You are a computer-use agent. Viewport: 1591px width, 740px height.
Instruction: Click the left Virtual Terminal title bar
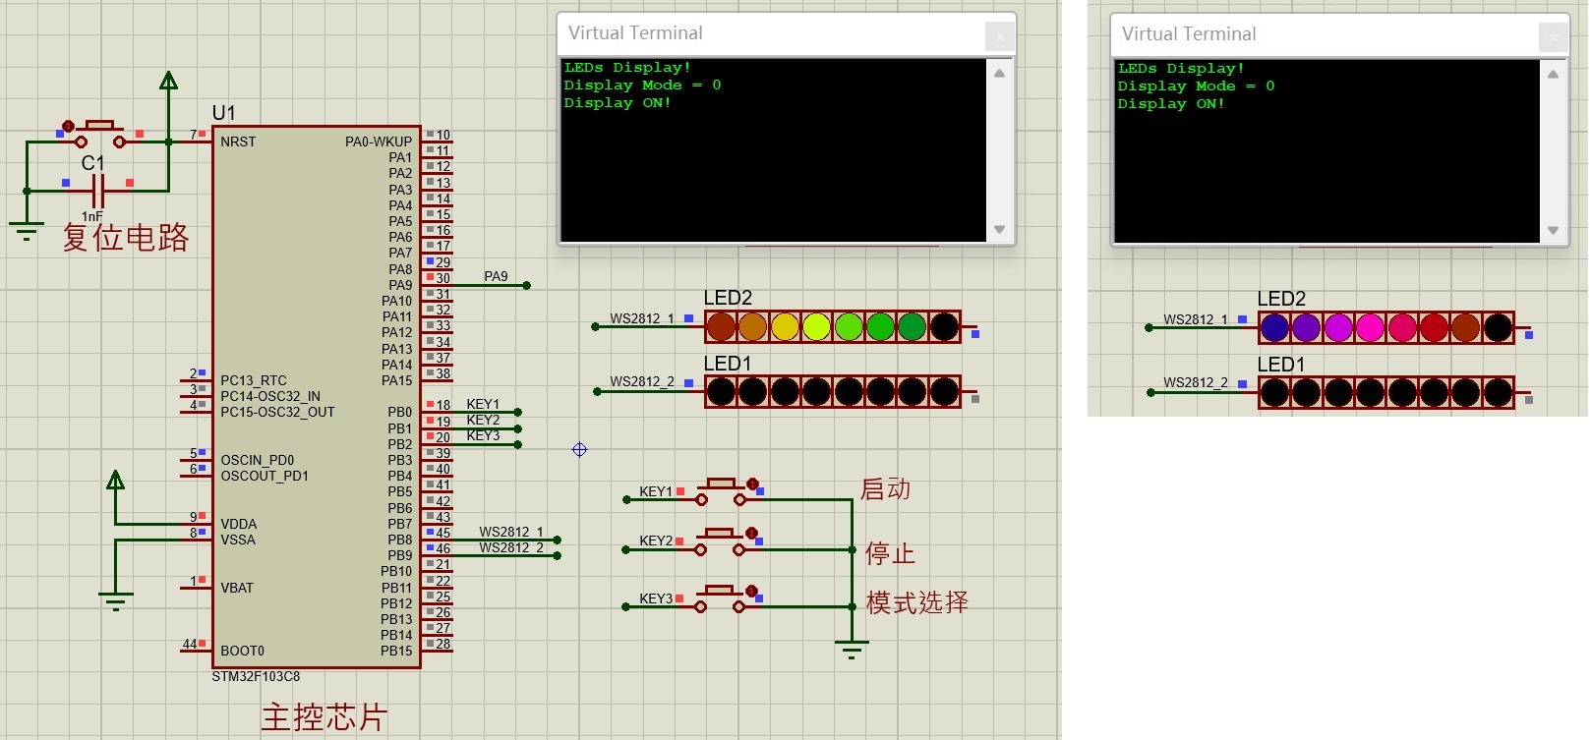click(x=767, y=33)
